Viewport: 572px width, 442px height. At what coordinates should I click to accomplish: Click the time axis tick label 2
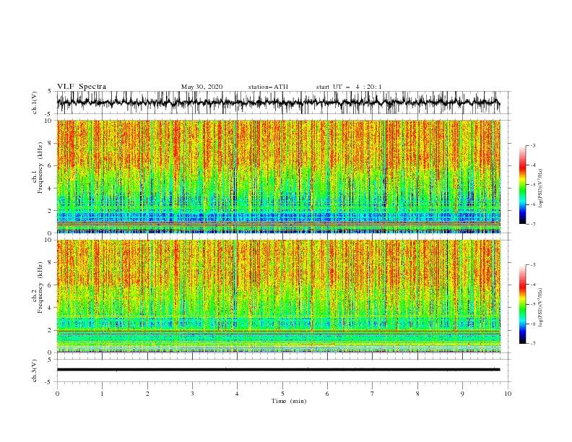coord(147,394)
